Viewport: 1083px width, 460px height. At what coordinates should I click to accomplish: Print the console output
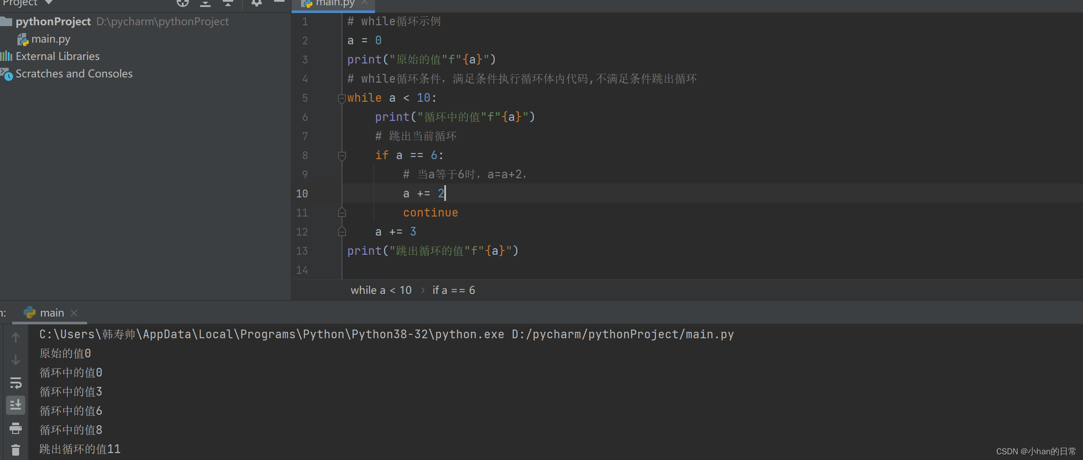coord(16,428)
